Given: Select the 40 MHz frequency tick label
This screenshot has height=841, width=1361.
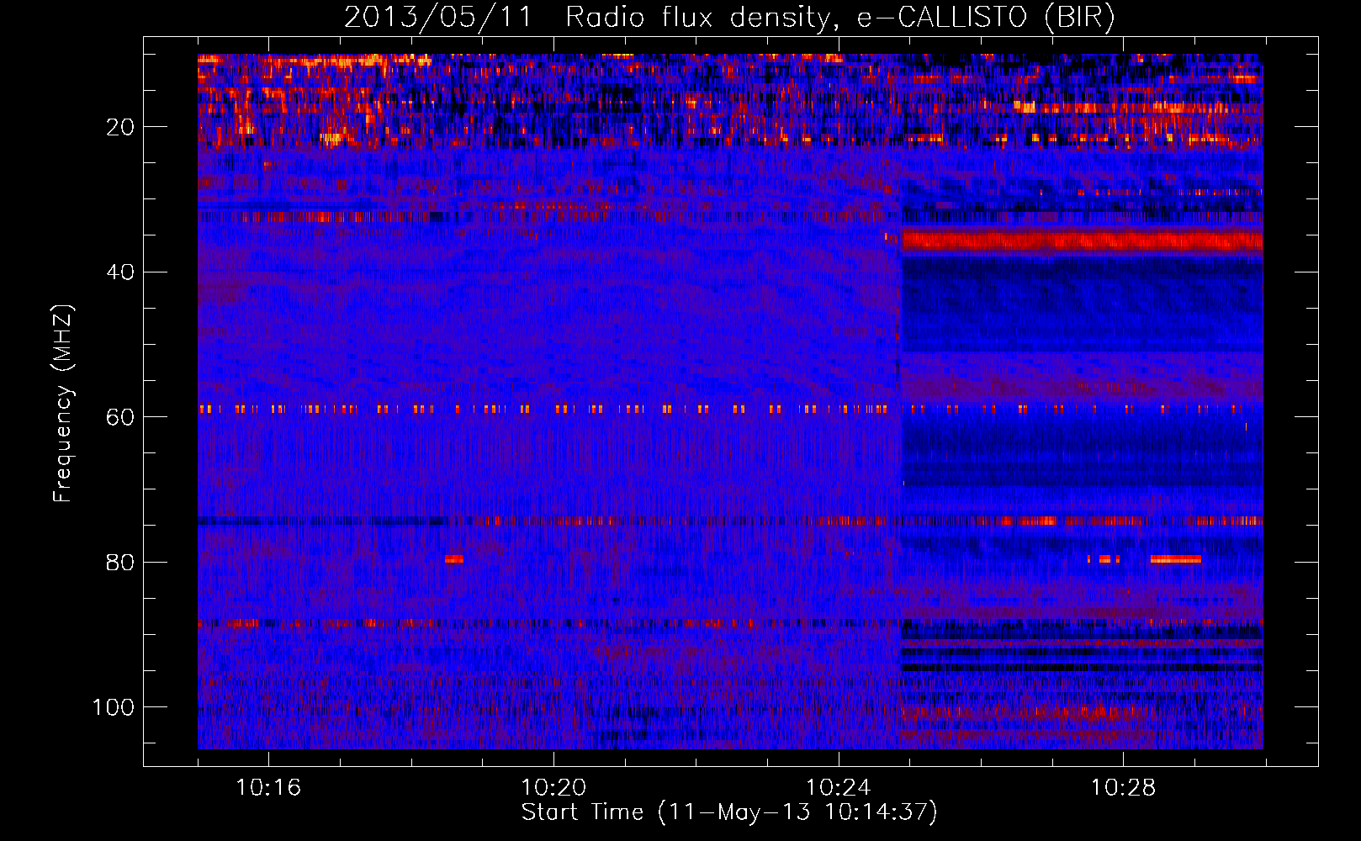Looking at the screenshot, I should click(120, 272).
